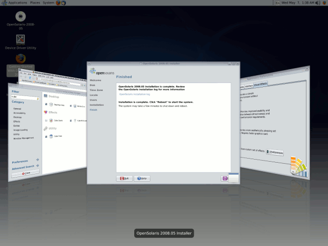Click the Effects section icon in CompizConfig
Screen dimensions: 328x246
(x=46, y=112)
